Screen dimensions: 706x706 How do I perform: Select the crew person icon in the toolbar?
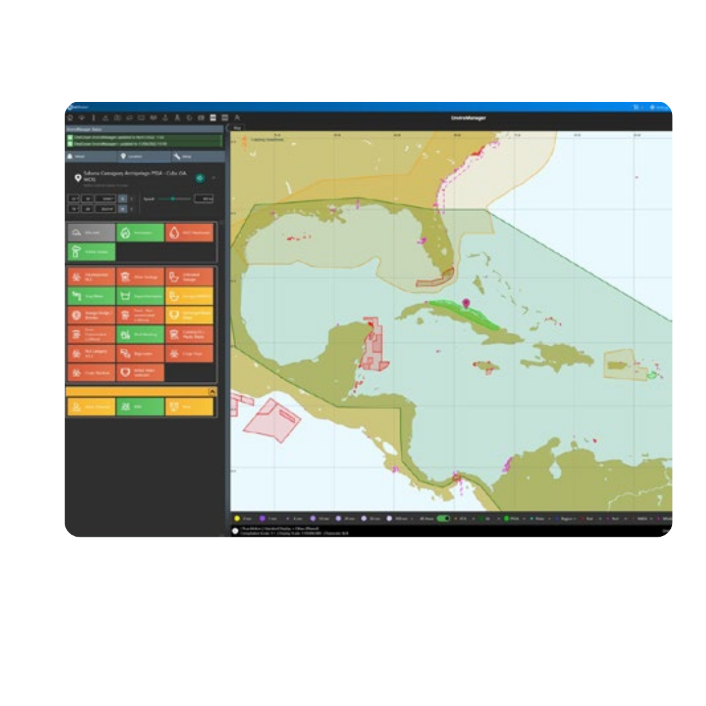click(x=177, y=118)
